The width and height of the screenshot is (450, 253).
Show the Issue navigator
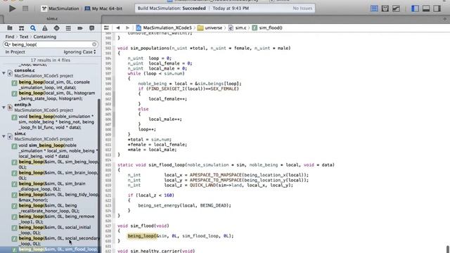[45, 28]
